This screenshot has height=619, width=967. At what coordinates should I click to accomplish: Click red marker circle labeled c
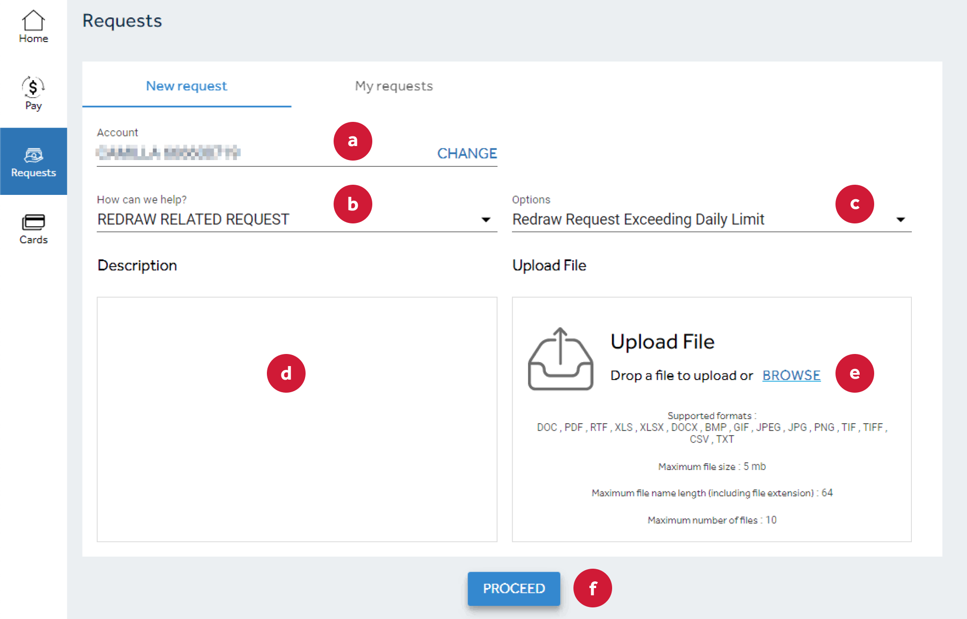point(855,204)
